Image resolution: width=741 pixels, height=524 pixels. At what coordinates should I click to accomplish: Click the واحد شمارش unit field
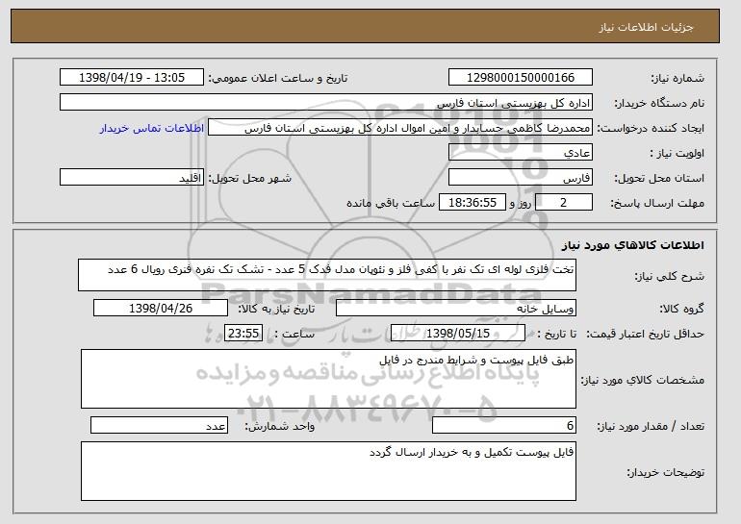point(159,426)
